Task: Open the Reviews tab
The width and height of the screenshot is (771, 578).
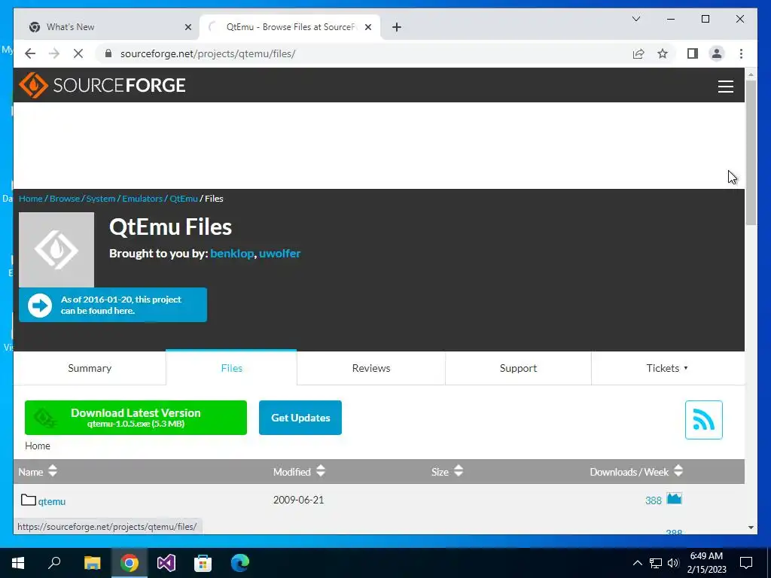Action: 371,368
